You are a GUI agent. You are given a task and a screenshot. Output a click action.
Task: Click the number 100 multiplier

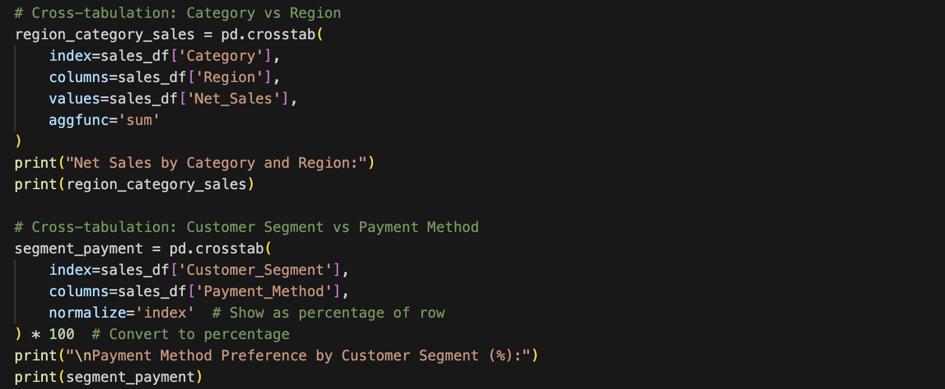click(61, 334)
